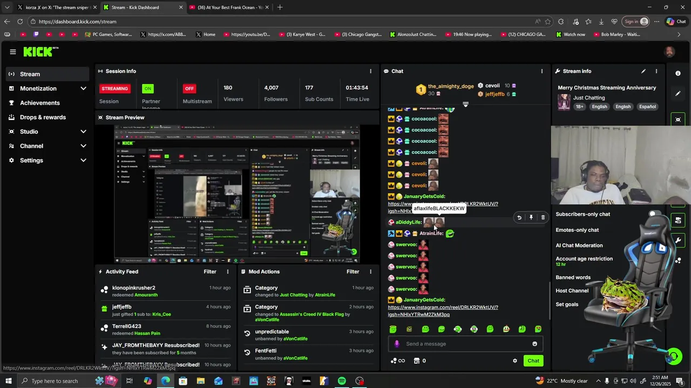Select Stream in the left sidebar
Image resolution: width=691 pixels, height=388 pixels.
[x=49, y=74]
